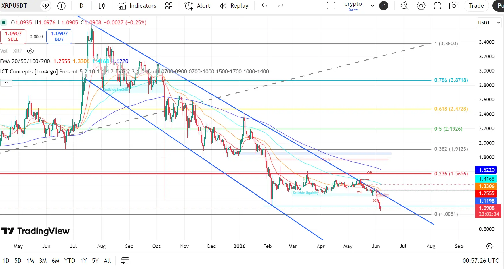This screenshot has width=504, height=269.
Task: Open quick search icon
Action: (404, 6)
